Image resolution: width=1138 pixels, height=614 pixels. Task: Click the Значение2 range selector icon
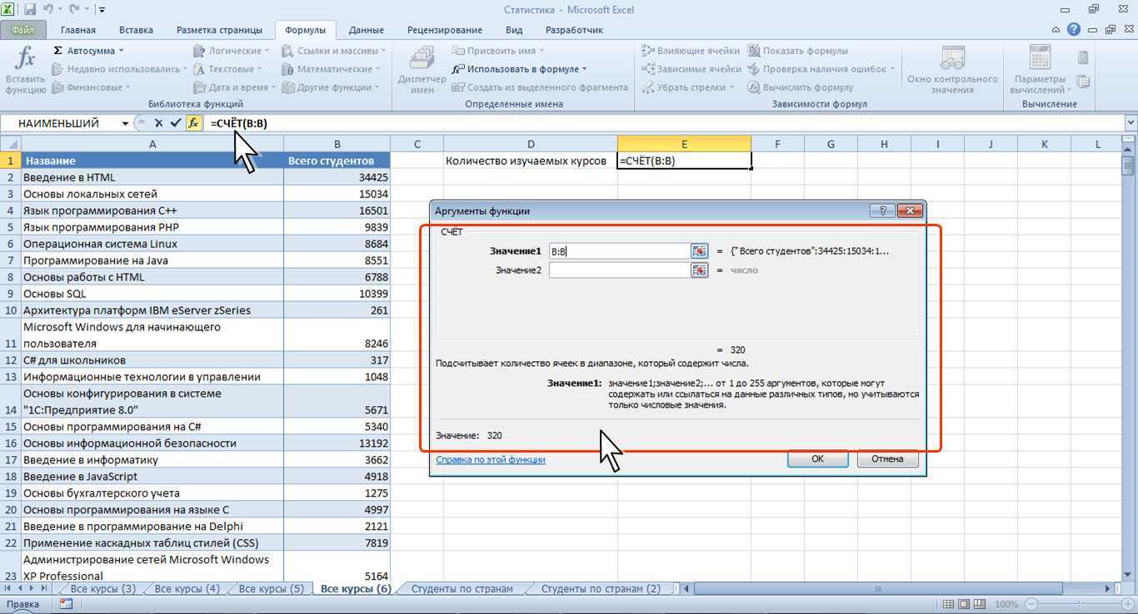tap(699, 270)
